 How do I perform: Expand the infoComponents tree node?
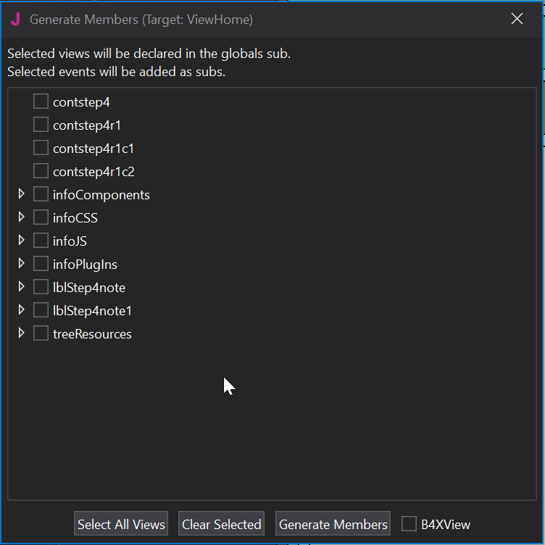[21, 194]
